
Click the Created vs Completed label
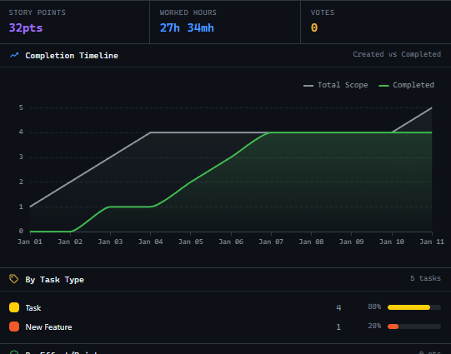pyautogui.click(x=397, y=54)
